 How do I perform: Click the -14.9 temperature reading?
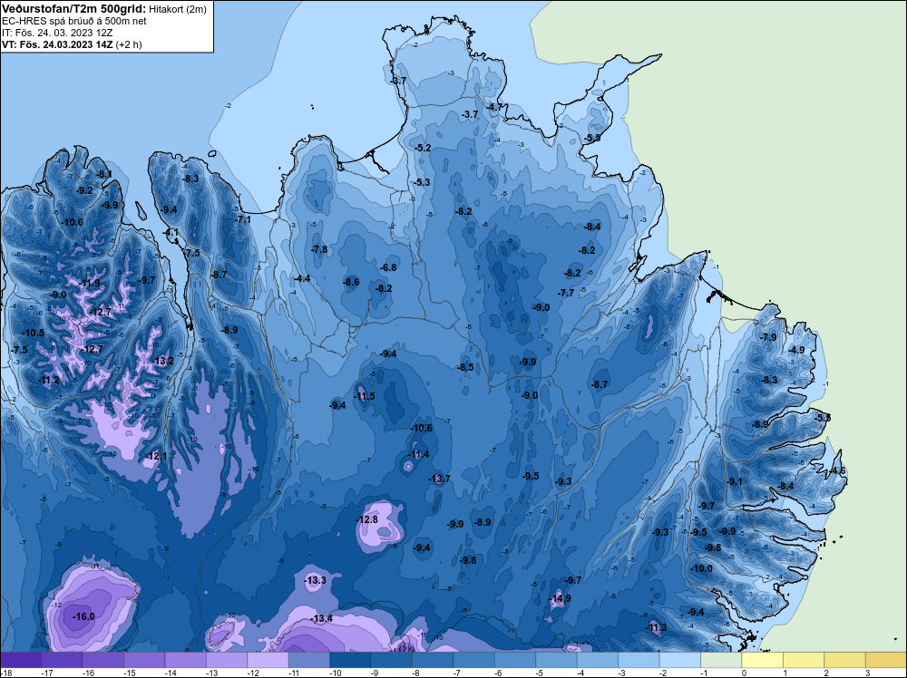560,598
